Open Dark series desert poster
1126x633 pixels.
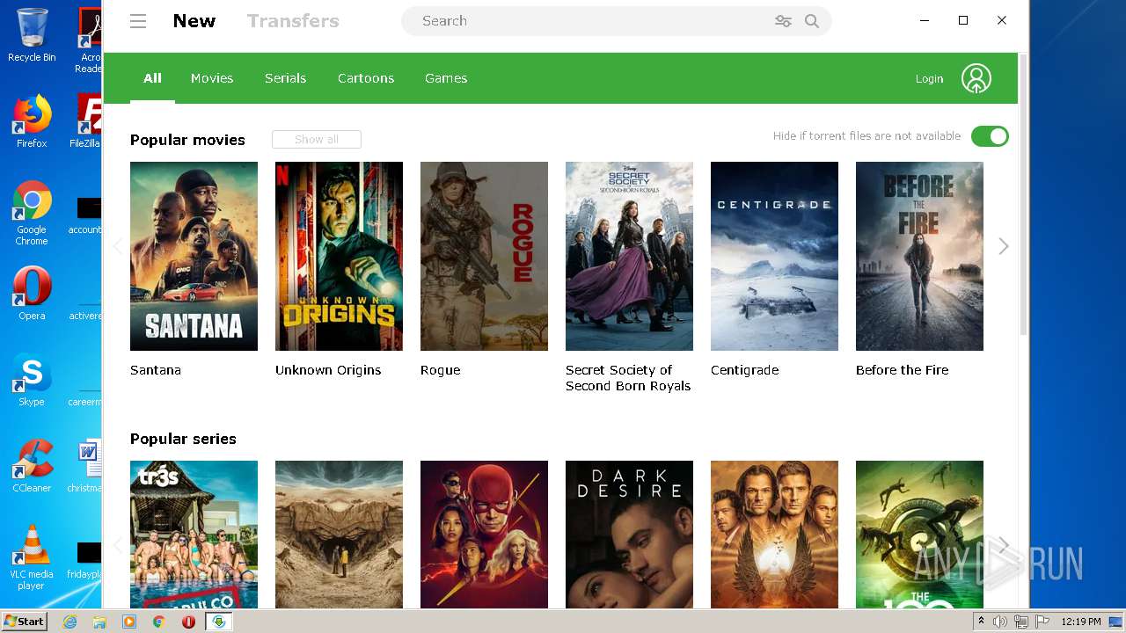(339, 534)
